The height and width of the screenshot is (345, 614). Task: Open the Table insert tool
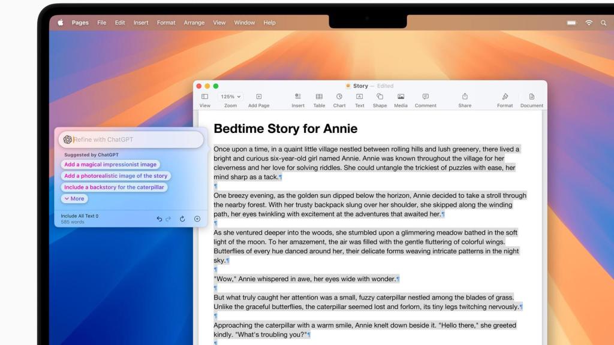pos(319,96)
